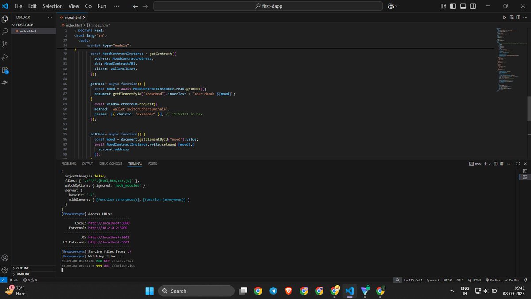Kill terminal with trash icon
This screenshot has height=299, width=531.
[x=502, y=164]
